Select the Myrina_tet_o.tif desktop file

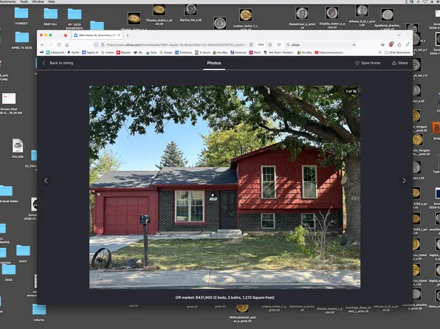point(190,13)
